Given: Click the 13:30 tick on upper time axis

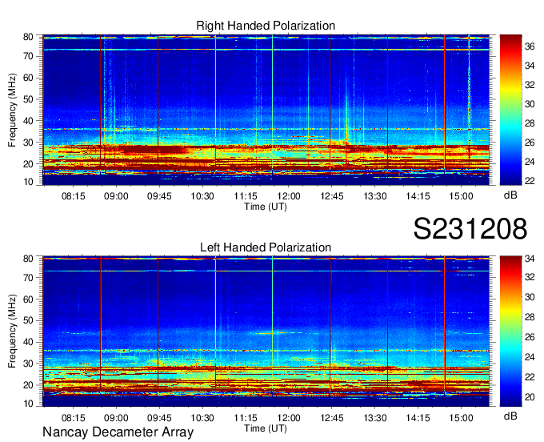Looking at the screenshot, I should point(375,196).
